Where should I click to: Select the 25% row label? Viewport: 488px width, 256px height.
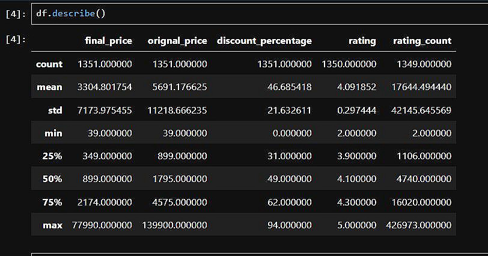click(x=52, y=156)
